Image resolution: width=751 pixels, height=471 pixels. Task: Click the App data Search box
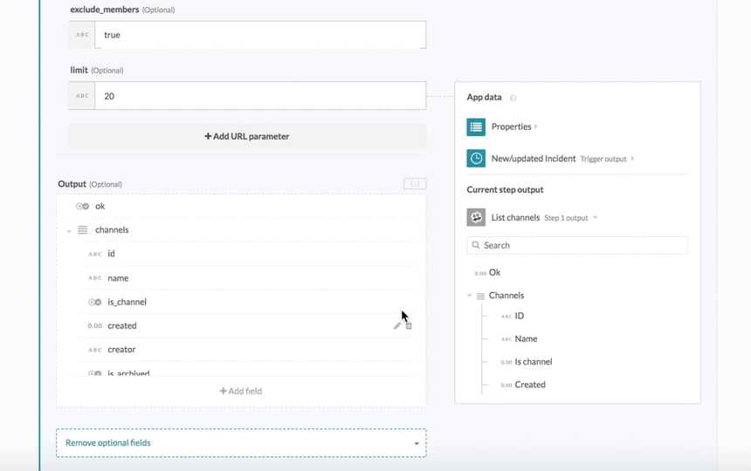click(577, 245)
